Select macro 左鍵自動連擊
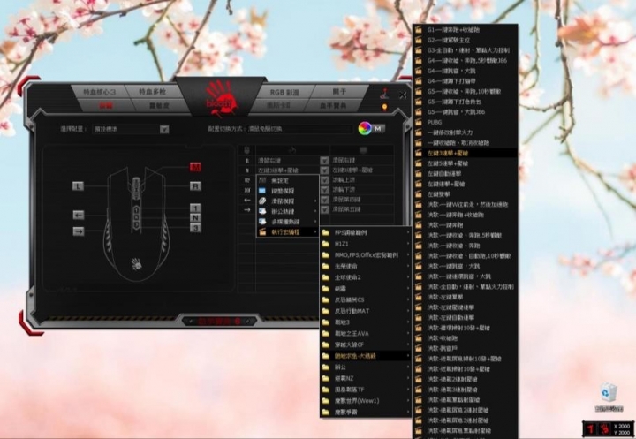The image size is (636, 439). (465, 174)
